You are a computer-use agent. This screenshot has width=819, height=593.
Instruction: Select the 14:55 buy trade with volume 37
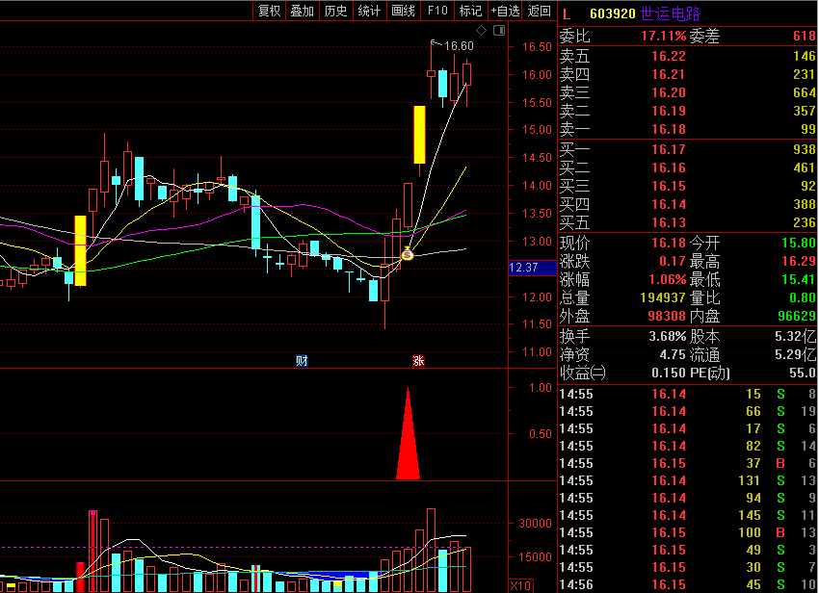coord(687,464)
